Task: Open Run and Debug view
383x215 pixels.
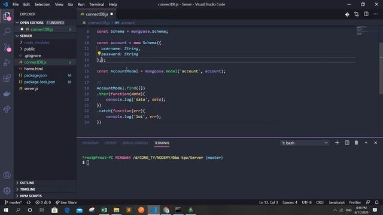Action: point(7,63)
